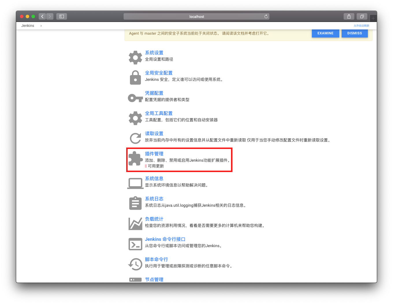
Task: Click the Jenkins breadcrumb link
Action: [x=28, y=26]
